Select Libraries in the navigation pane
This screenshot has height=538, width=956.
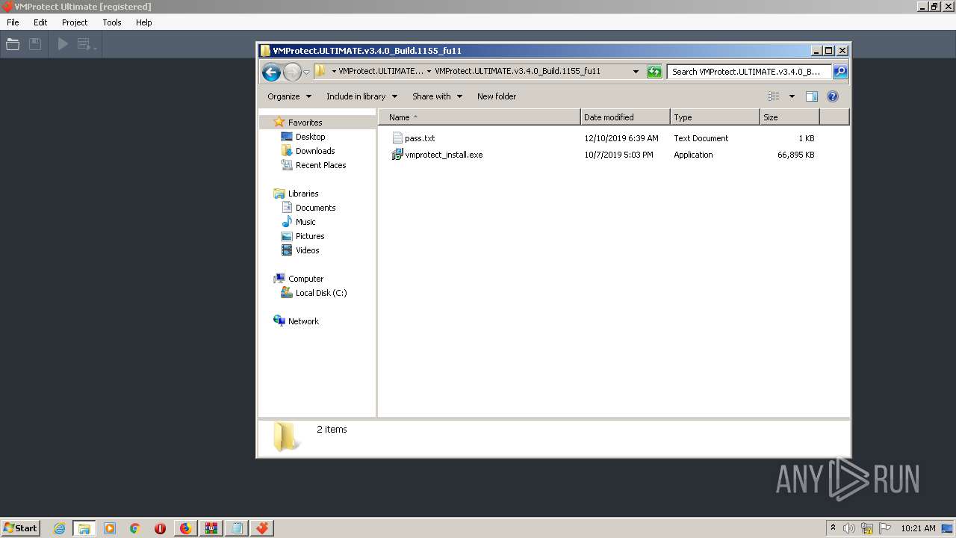[x=303, y=194]
